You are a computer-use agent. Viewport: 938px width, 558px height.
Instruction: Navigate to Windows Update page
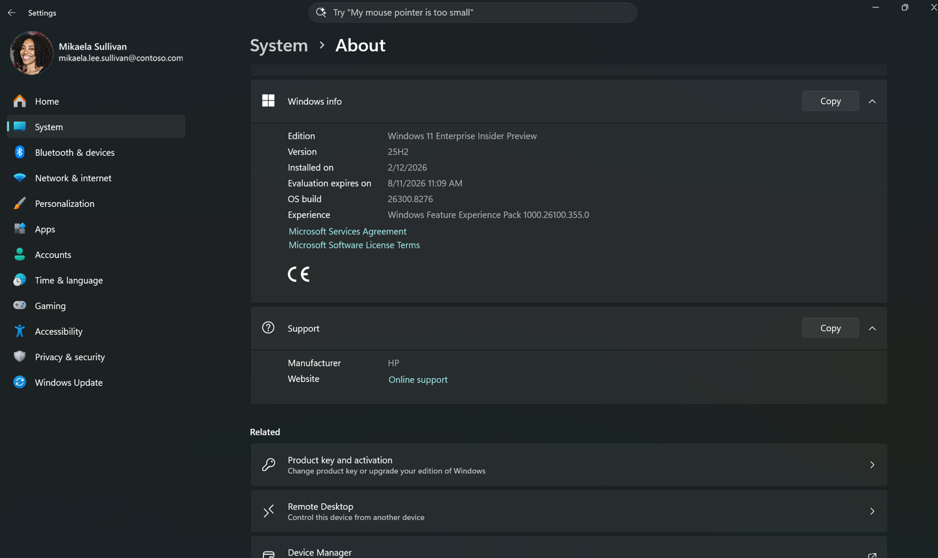point(96,382)
